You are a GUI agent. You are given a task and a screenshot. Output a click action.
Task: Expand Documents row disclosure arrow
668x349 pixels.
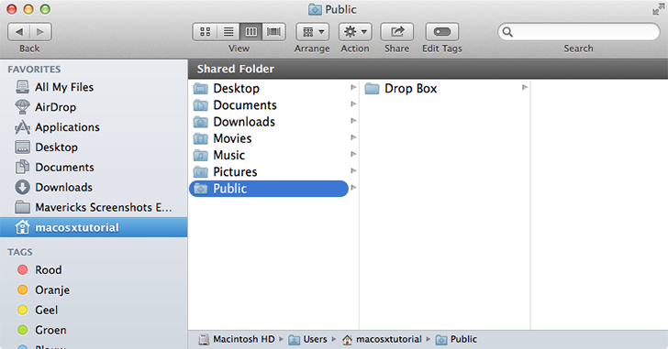pyautogui.click(x=353, y=104)
